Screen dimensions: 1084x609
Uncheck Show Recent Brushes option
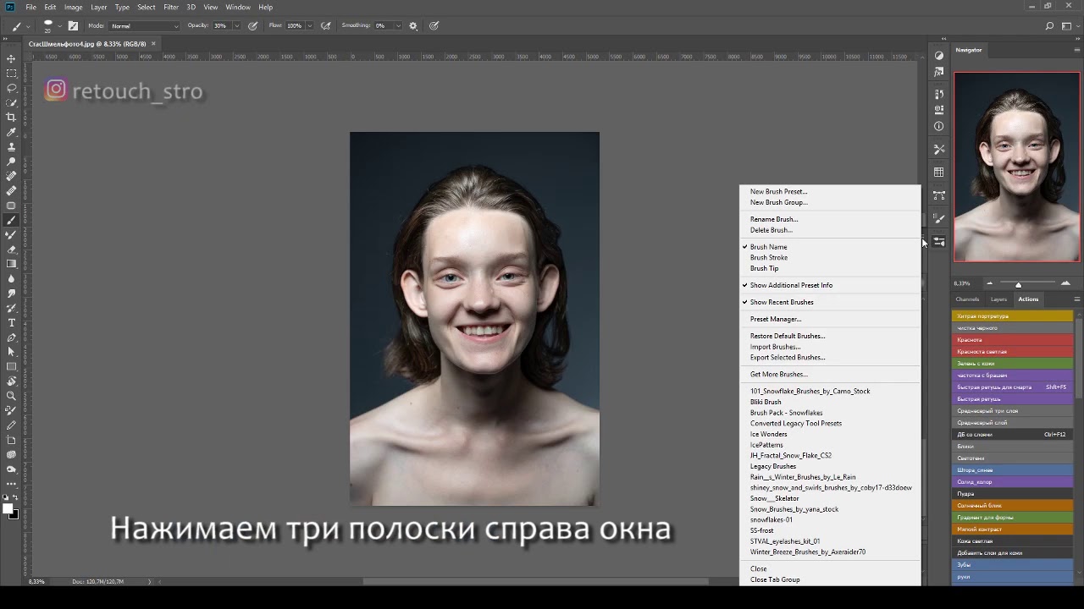click(x=781, y=302)
